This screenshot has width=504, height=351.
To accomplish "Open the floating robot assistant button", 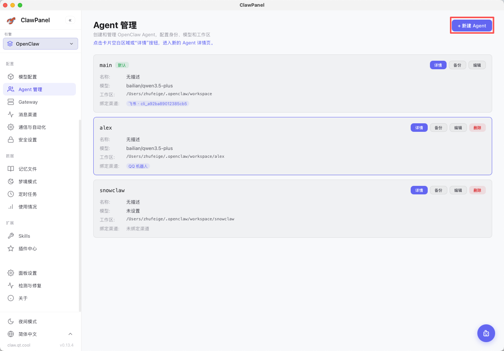I will pyautogui.click(x=486, y=333).
